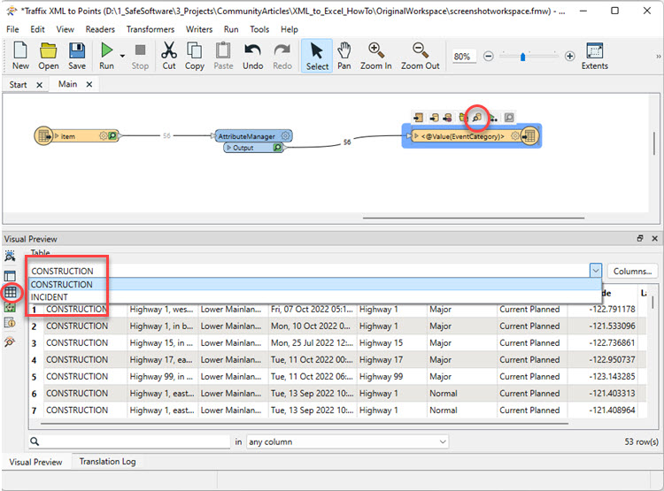Image resolution: width=664 pixels, height=491 pixels.
Task: Open the Transformers menu
Action: pyautogui.click(x=151, y=29)
